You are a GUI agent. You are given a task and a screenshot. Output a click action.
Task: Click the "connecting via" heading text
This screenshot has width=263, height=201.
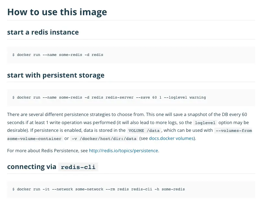(31, 167)
